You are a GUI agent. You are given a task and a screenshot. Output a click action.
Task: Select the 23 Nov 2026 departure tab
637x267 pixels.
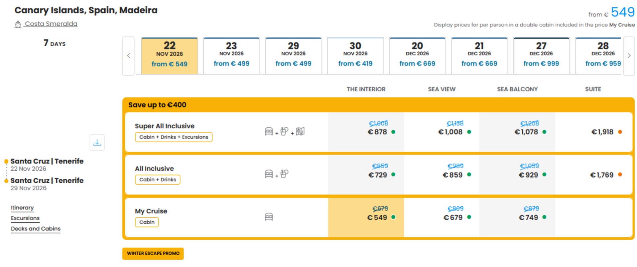(231, 56)
